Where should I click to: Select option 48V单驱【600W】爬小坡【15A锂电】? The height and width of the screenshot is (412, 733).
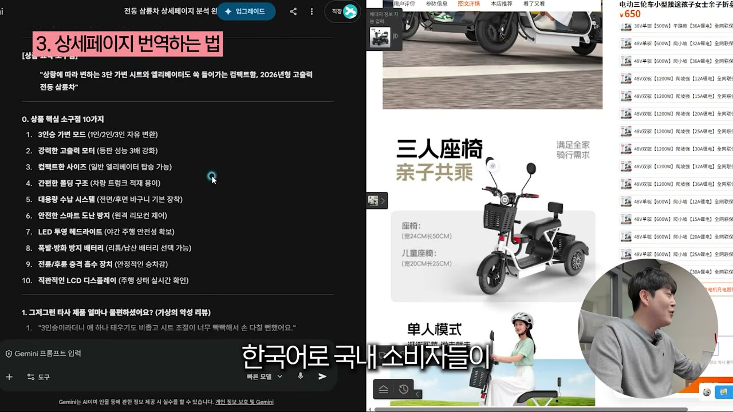point(676,219)
